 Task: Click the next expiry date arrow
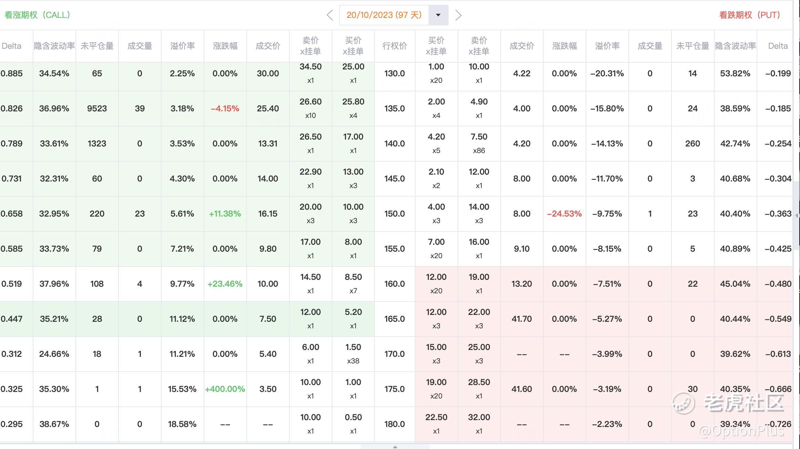458,15
